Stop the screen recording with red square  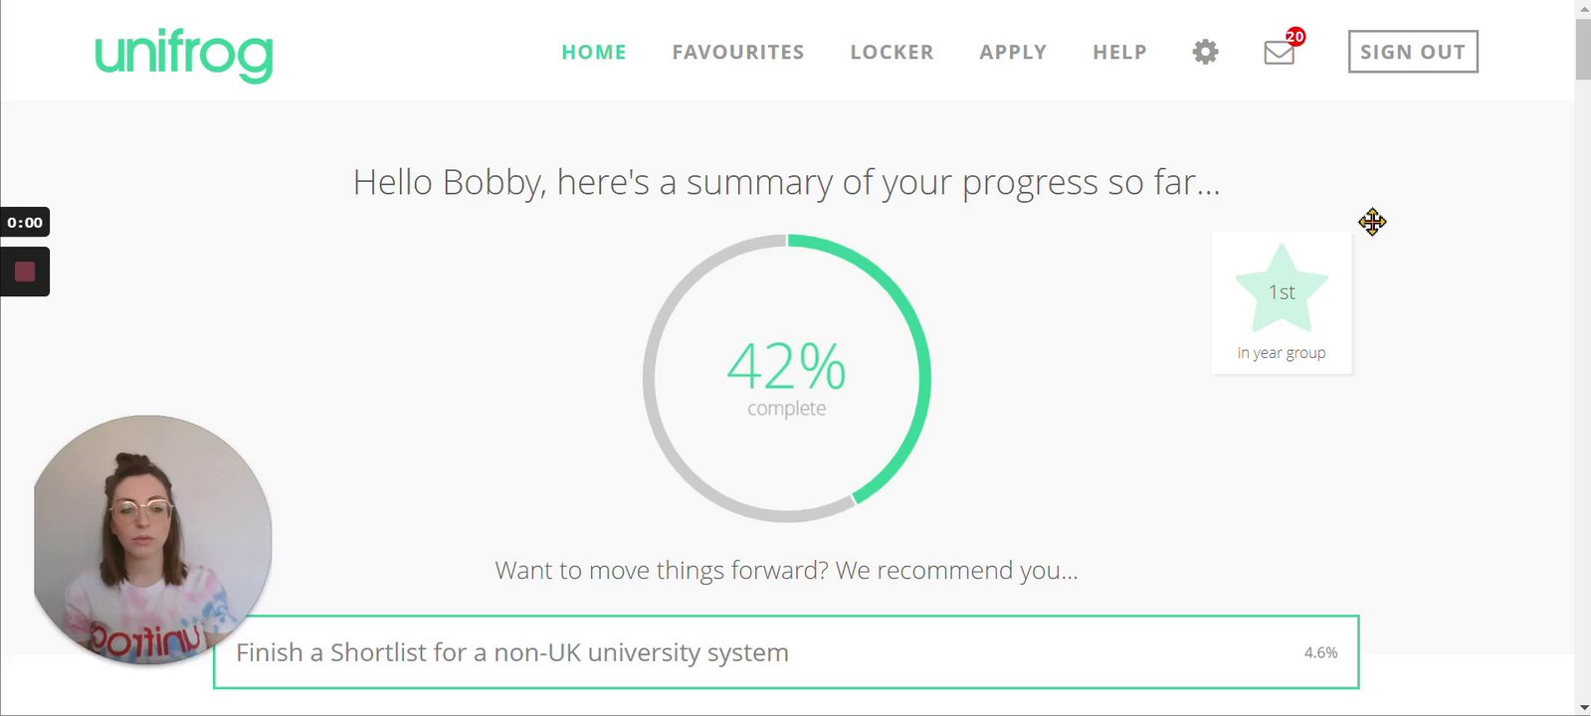[x=25, y=271]
